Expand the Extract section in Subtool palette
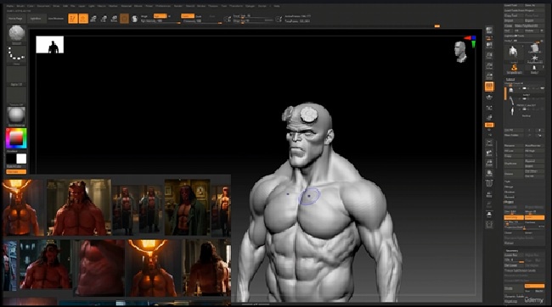The image size is (552, 307). coord(509,243)
